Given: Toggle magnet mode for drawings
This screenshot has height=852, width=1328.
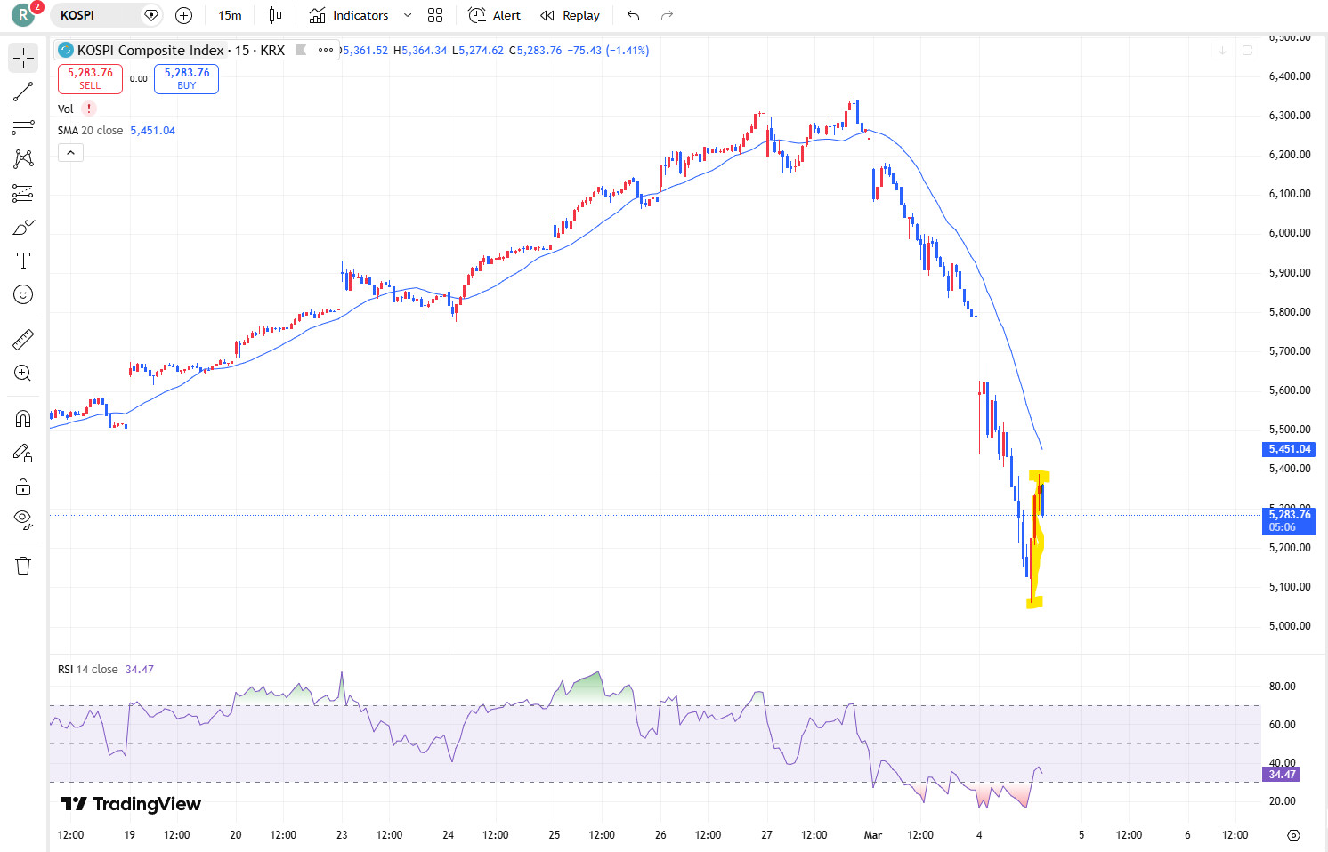Looking at the screenshot, I should [23, 418].
